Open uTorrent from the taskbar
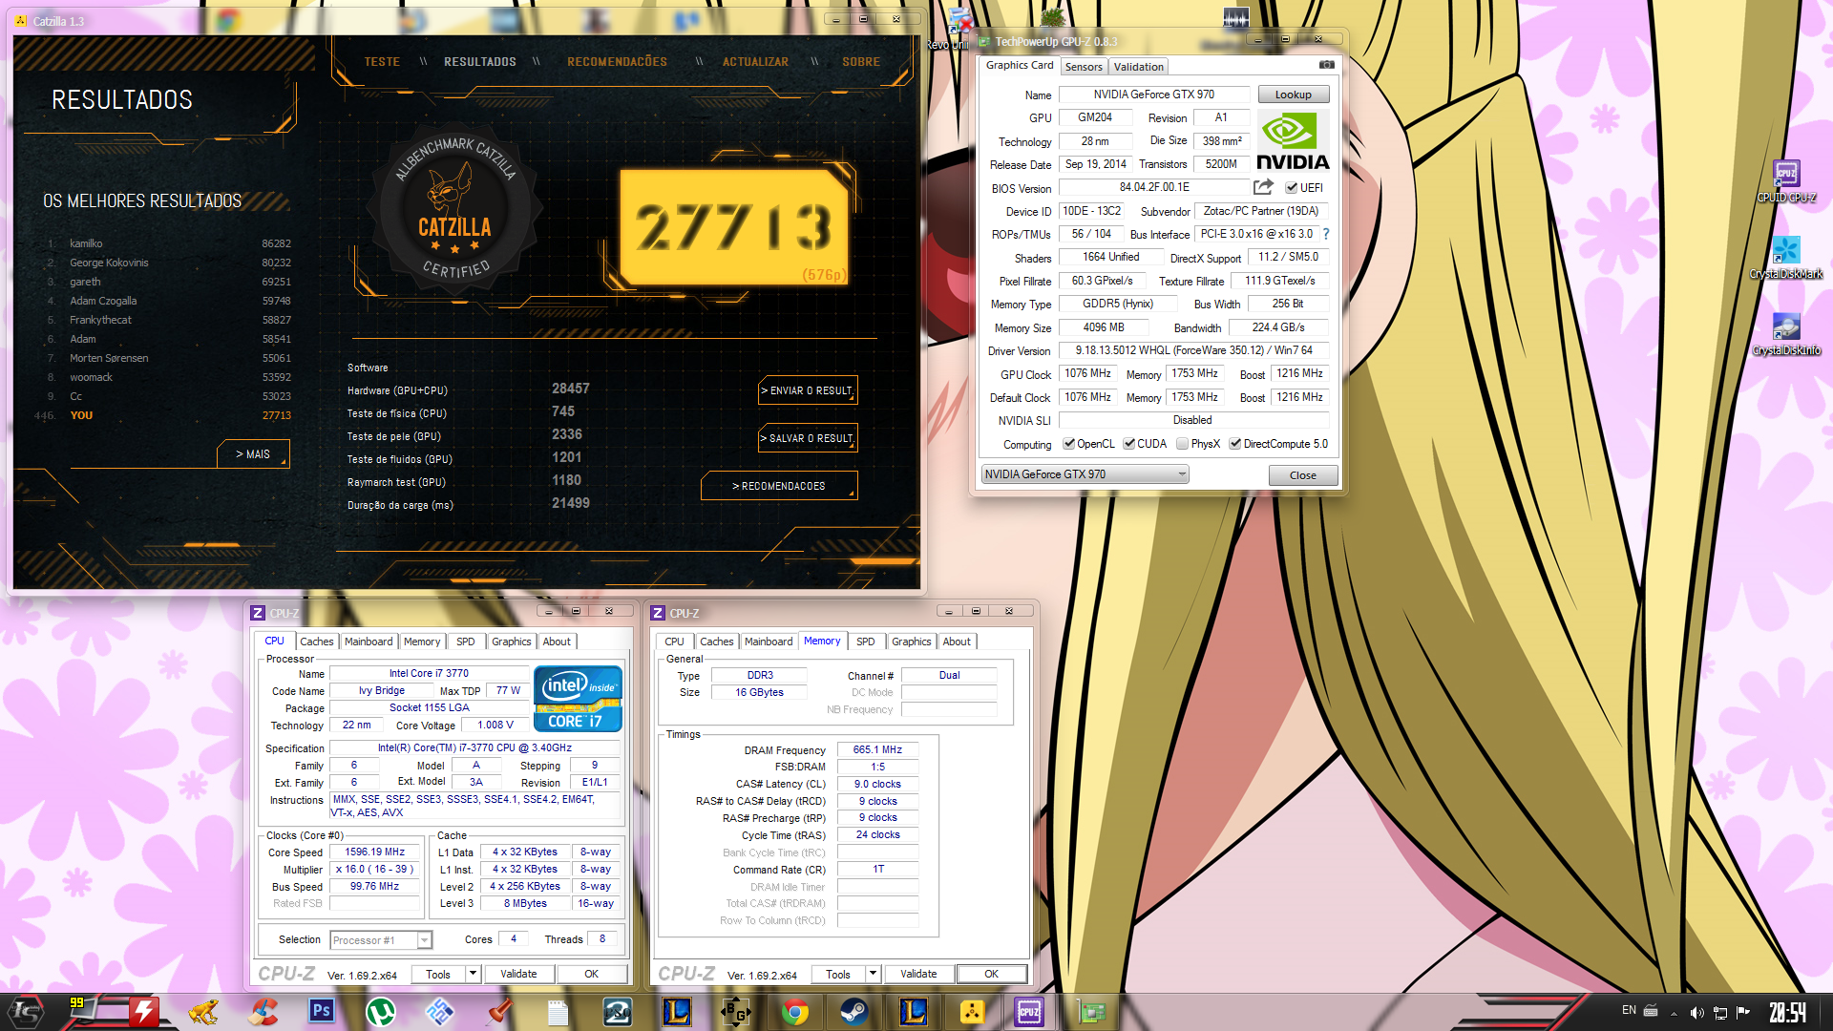This screenshot has width=1833, height=1031. 381,1011
